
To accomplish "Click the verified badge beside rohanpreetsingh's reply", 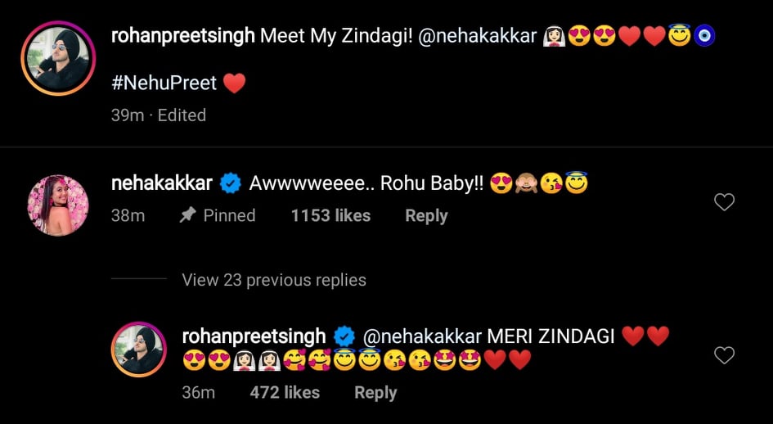I will coord(344,336).
